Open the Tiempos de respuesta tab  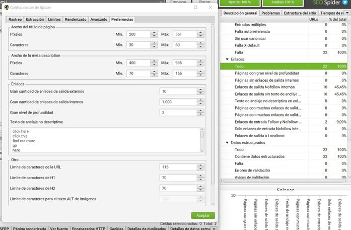331,13
